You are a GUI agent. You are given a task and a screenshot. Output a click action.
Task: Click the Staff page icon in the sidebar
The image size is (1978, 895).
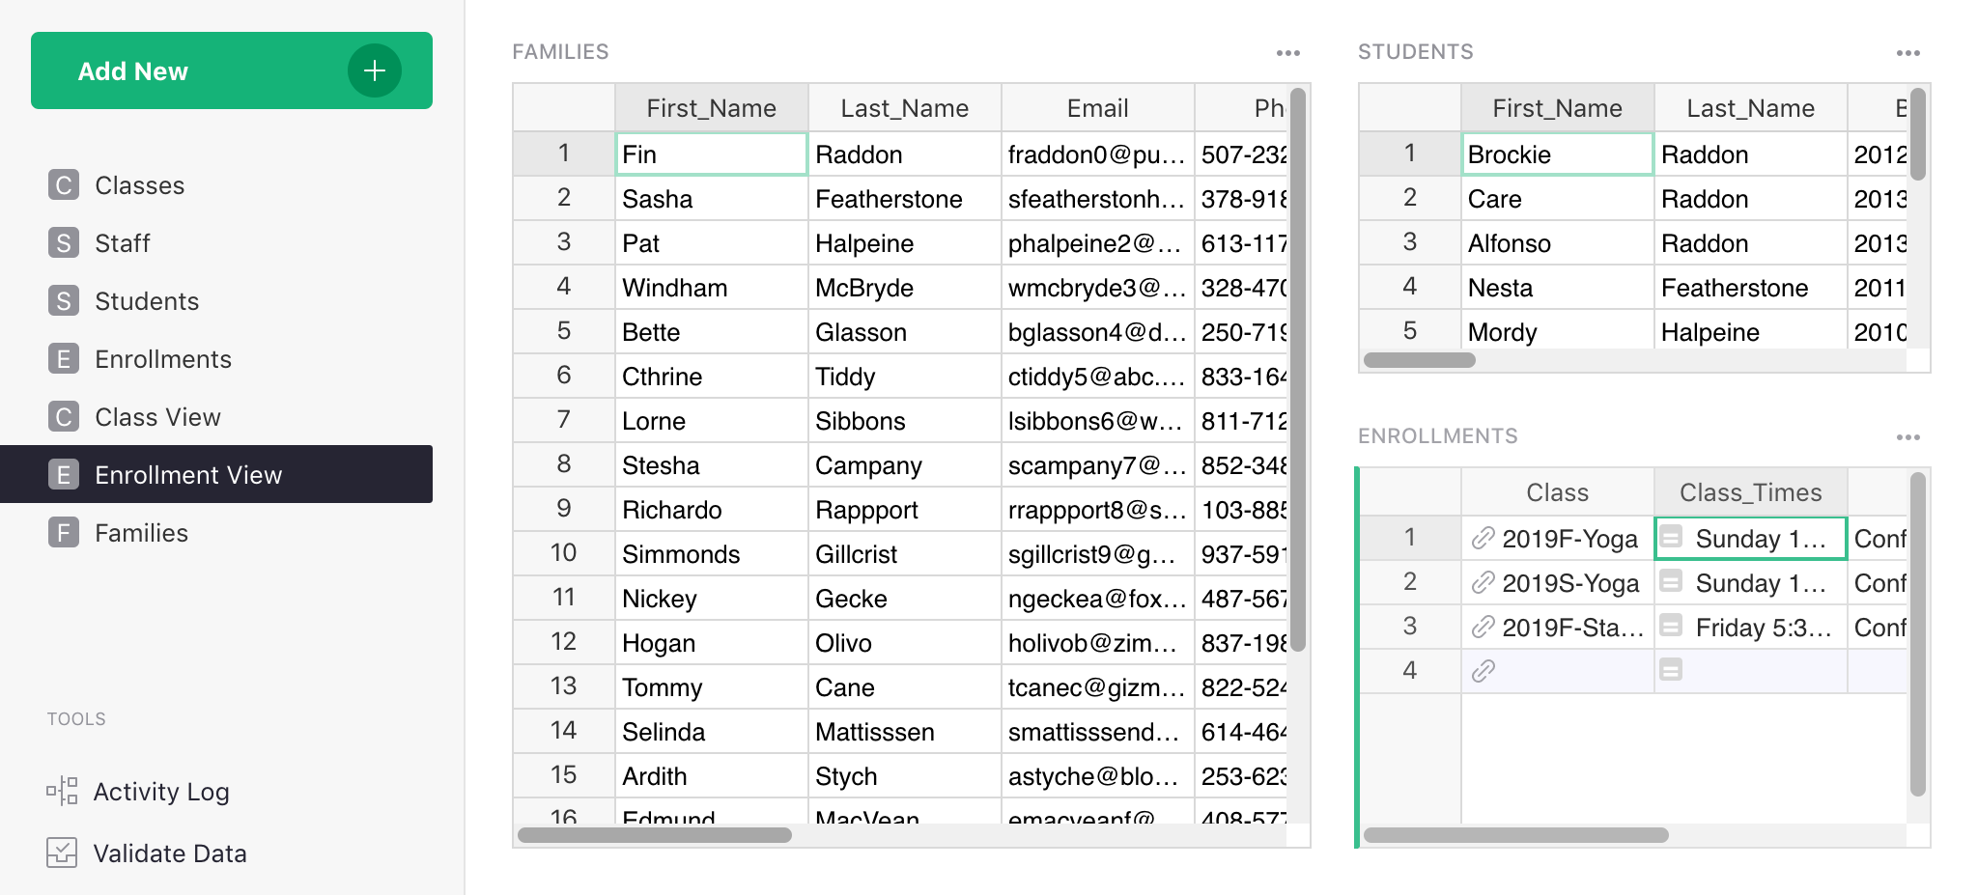click(62, 242)
